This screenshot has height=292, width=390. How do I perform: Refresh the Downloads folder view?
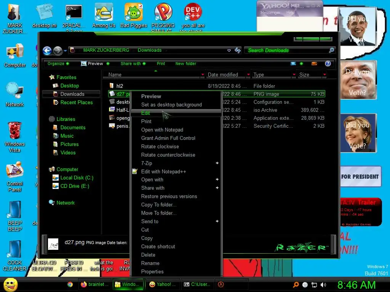point(238,51)
